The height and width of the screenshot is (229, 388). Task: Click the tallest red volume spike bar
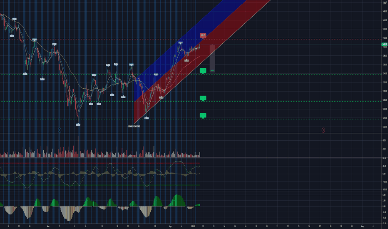[x=78, y=146]
